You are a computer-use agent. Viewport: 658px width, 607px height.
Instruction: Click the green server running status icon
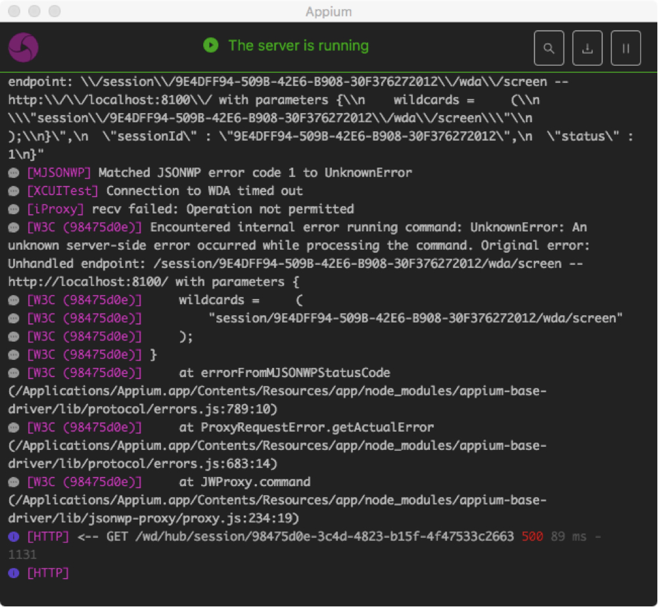tap(210, 45)
